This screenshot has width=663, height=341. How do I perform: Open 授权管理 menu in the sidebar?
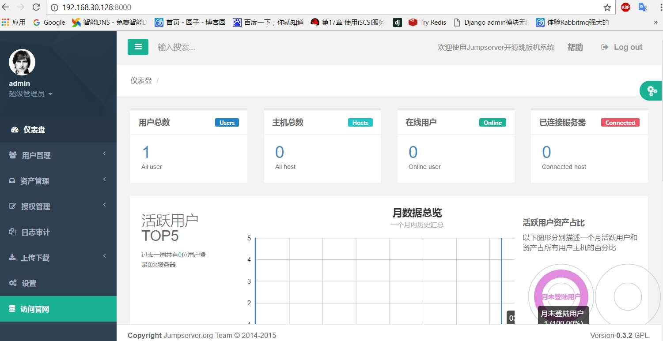(x=58, y=206)
